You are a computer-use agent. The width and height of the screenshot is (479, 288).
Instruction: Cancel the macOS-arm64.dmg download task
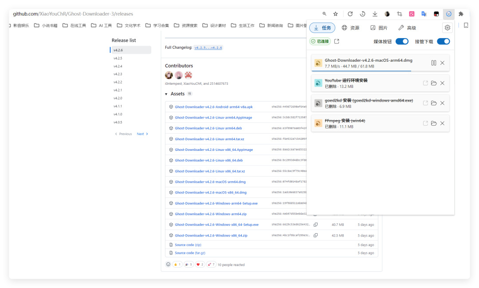pos(442,63)
